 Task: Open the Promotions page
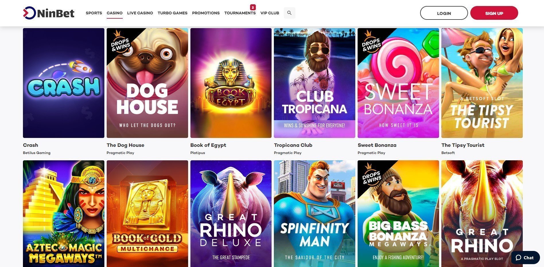coord(206,13)
